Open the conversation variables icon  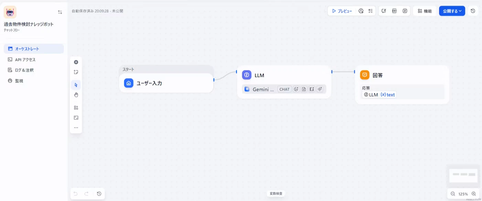click(x=384, y=11)
